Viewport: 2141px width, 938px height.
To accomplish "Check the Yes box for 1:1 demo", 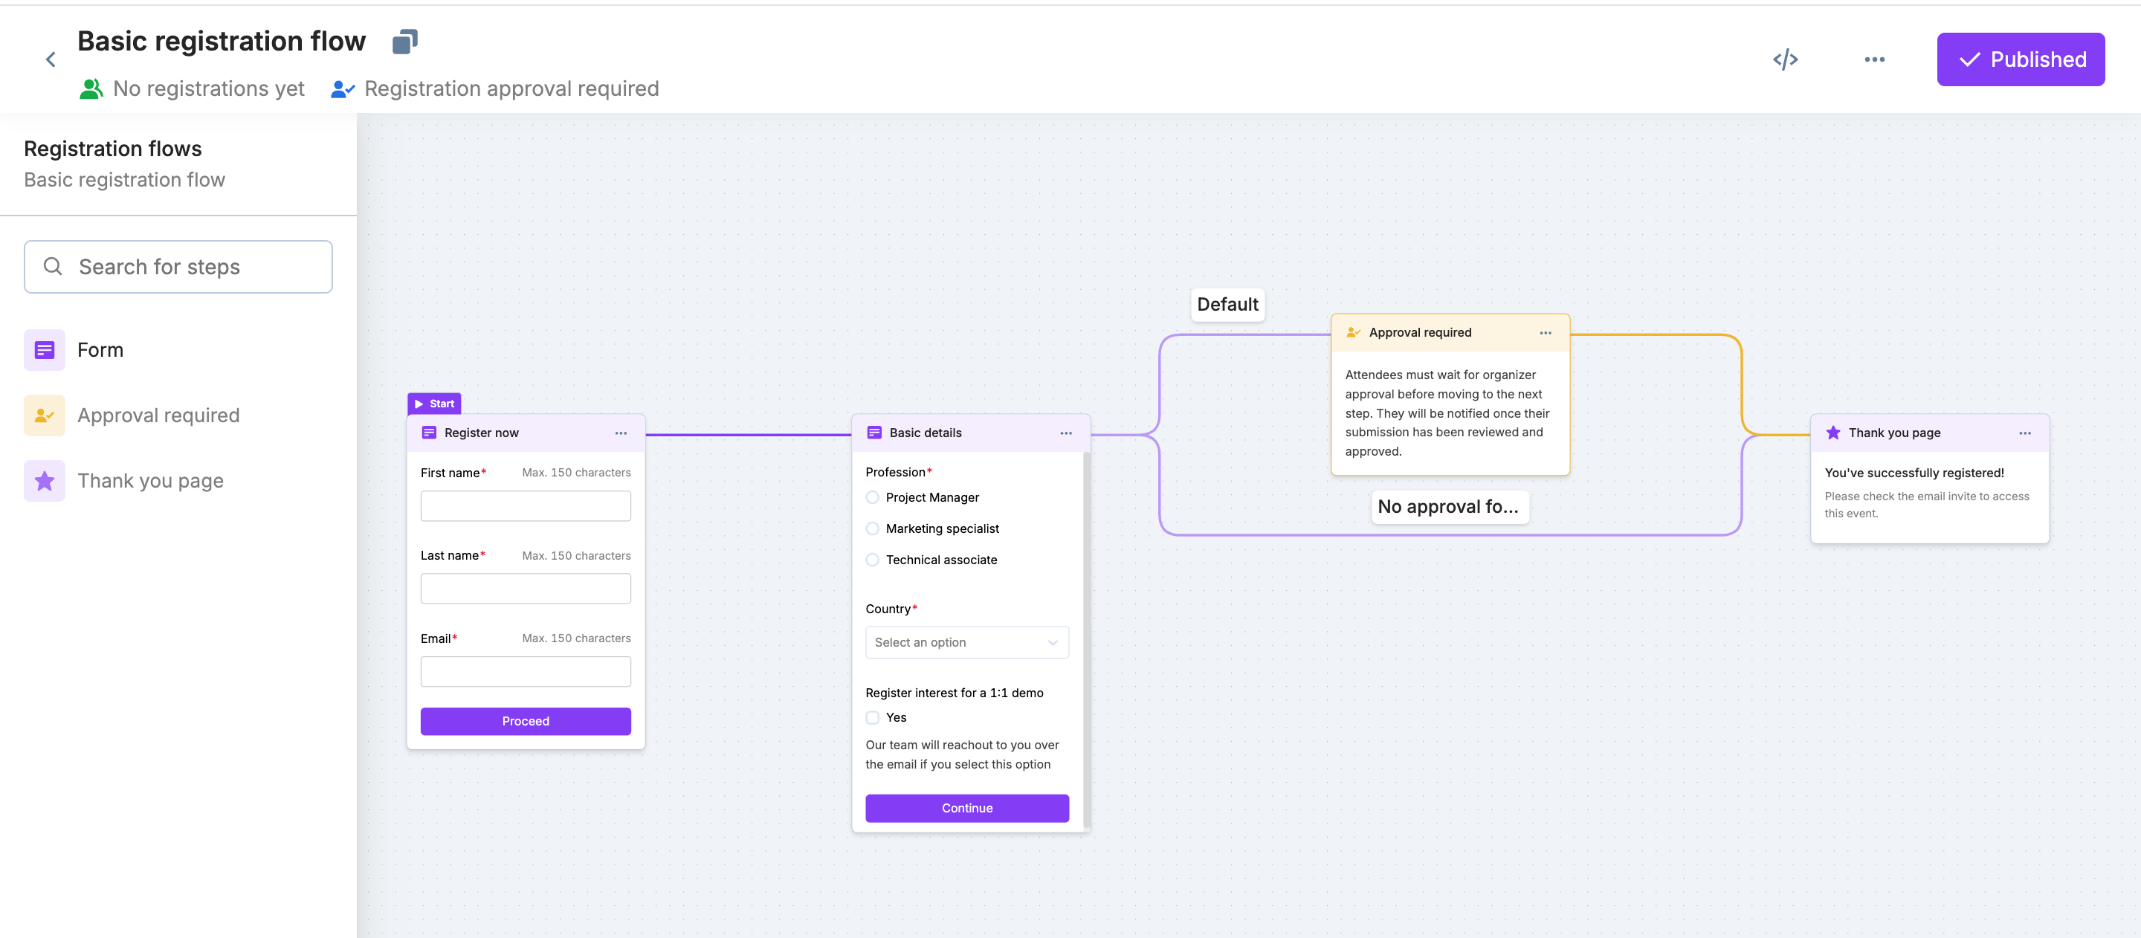I will (872, 718).
